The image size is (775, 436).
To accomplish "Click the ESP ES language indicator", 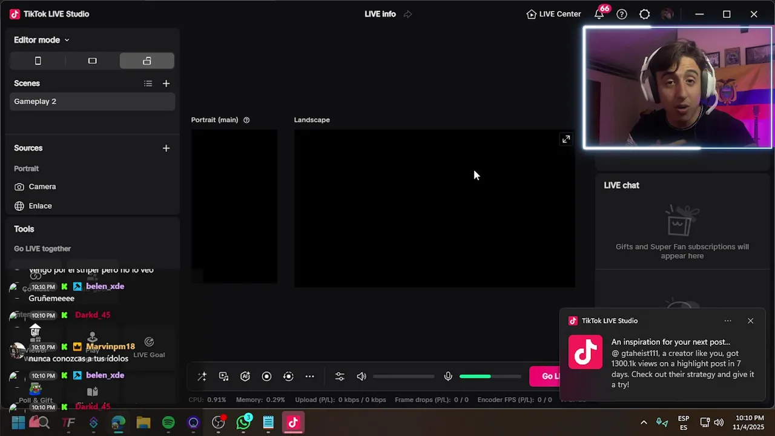I will (x=684, y=423).
